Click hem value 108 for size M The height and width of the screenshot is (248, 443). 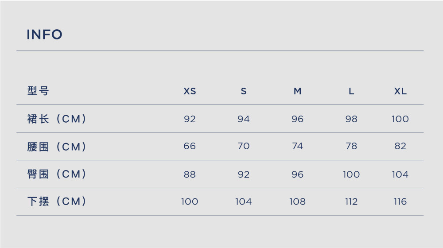(298, 201)
